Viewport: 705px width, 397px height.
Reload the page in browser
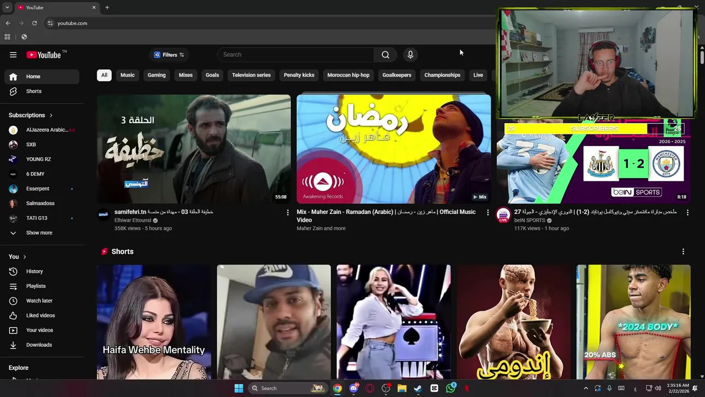34,23
